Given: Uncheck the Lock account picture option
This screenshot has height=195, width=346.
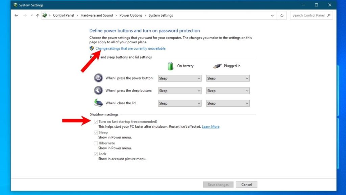Looking at the screenshot, I should 96,154.
